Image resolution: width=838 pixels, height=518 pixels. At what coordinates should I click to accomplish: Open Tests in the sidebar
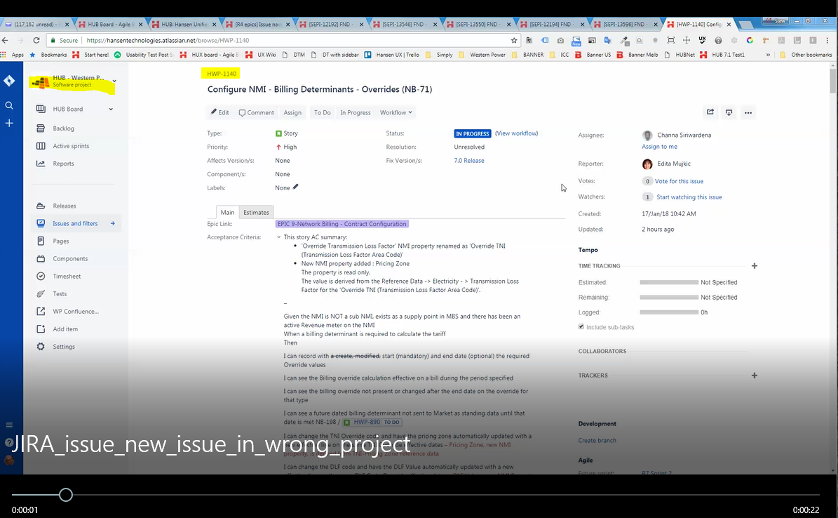(60, 294)
